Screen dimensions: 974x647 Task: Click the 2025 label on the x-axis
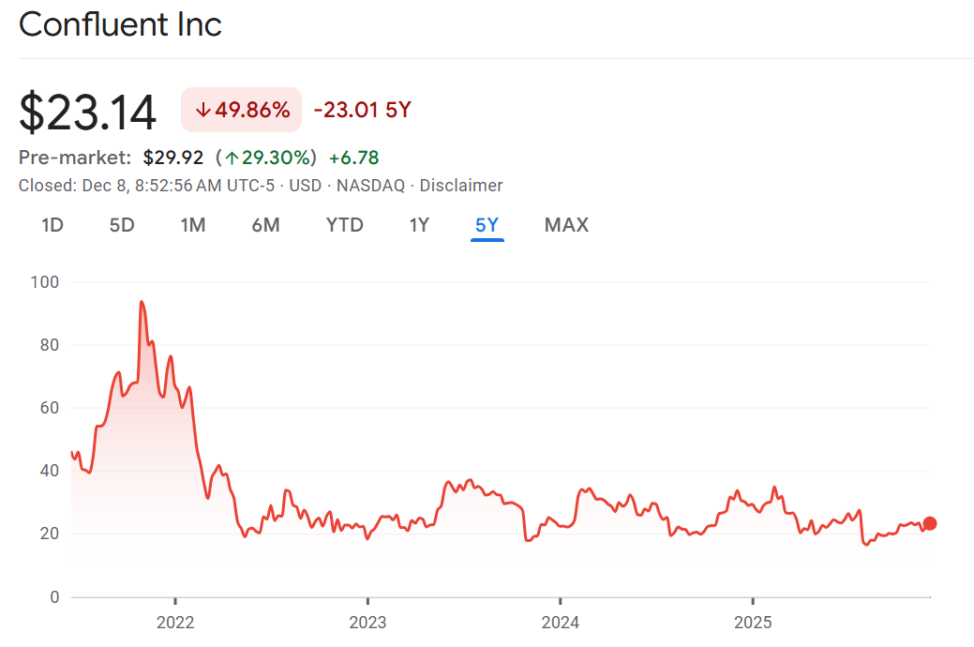coord(753,622)
